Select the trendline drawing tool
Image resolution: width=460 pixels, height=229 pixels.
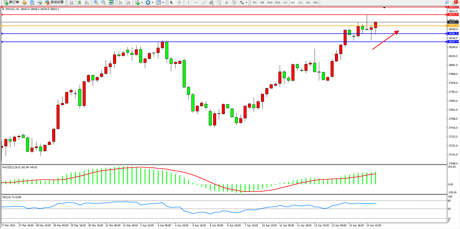point(204,2)
